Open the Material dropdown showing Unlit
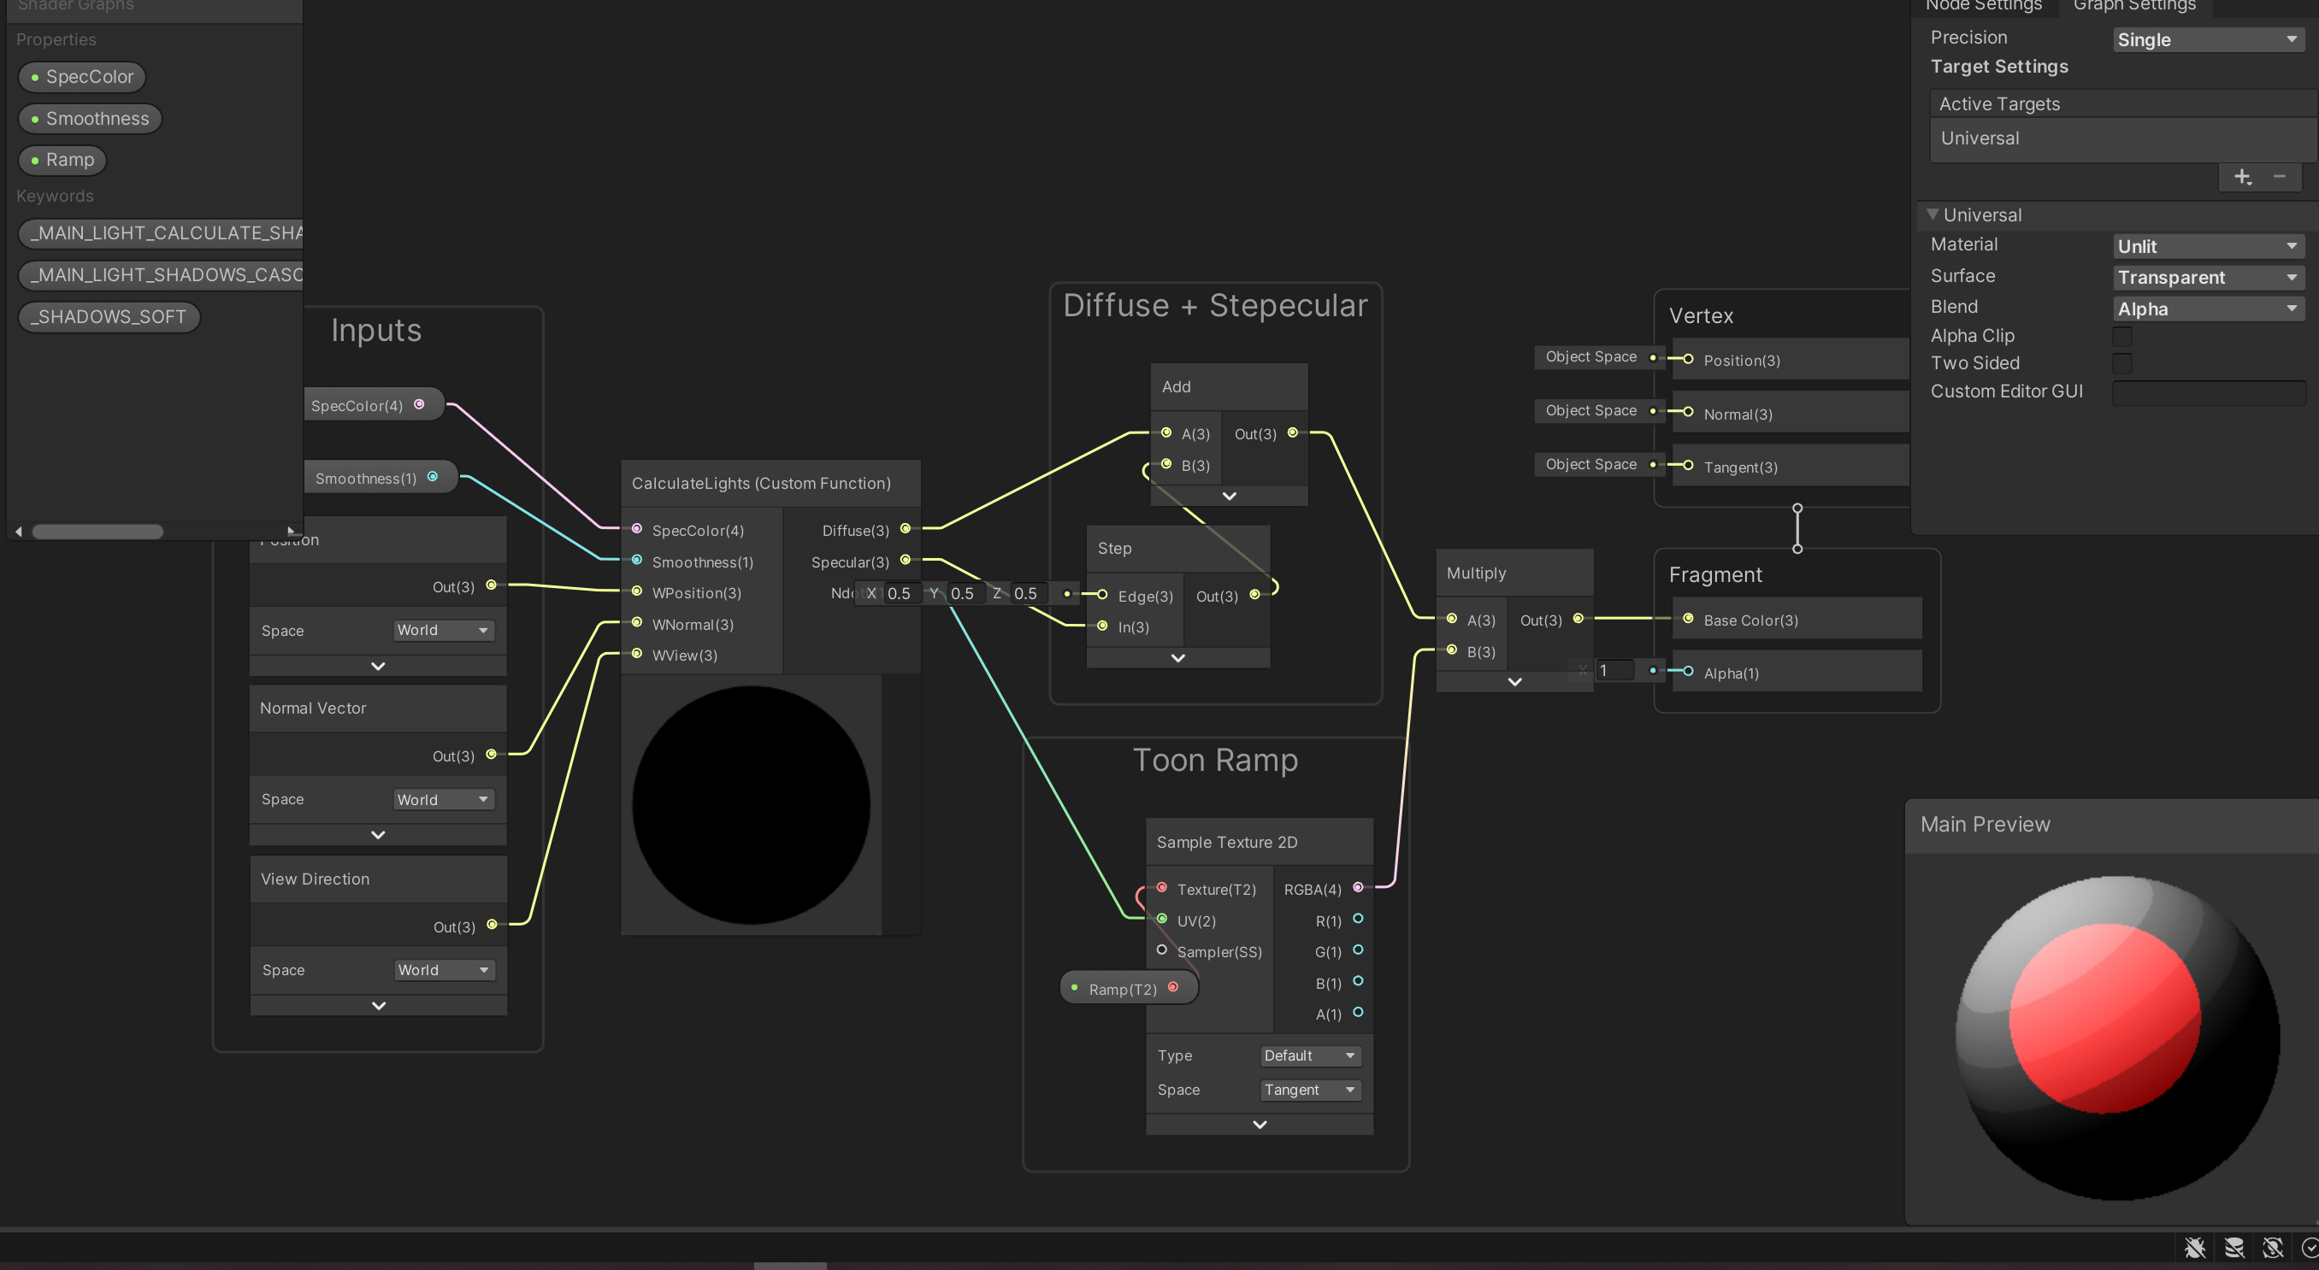 click(x=2209, y=247)
